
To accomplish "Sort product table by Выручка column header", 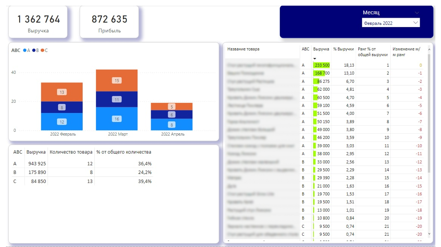I will point(321,49).
